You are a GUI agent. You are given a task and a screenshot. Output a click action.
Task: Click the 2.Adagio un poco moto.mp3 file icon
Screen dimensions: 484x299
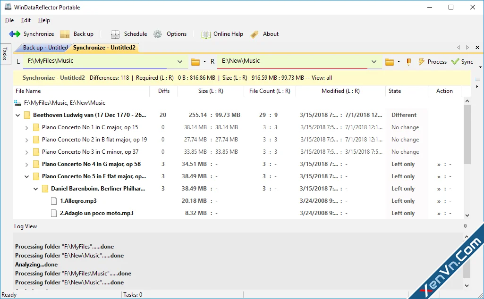54,213
